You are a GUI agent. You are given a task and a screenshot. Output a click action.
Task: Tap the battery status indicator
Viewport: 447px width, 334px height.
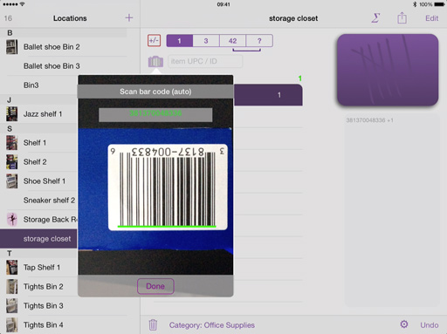[439, 4]
